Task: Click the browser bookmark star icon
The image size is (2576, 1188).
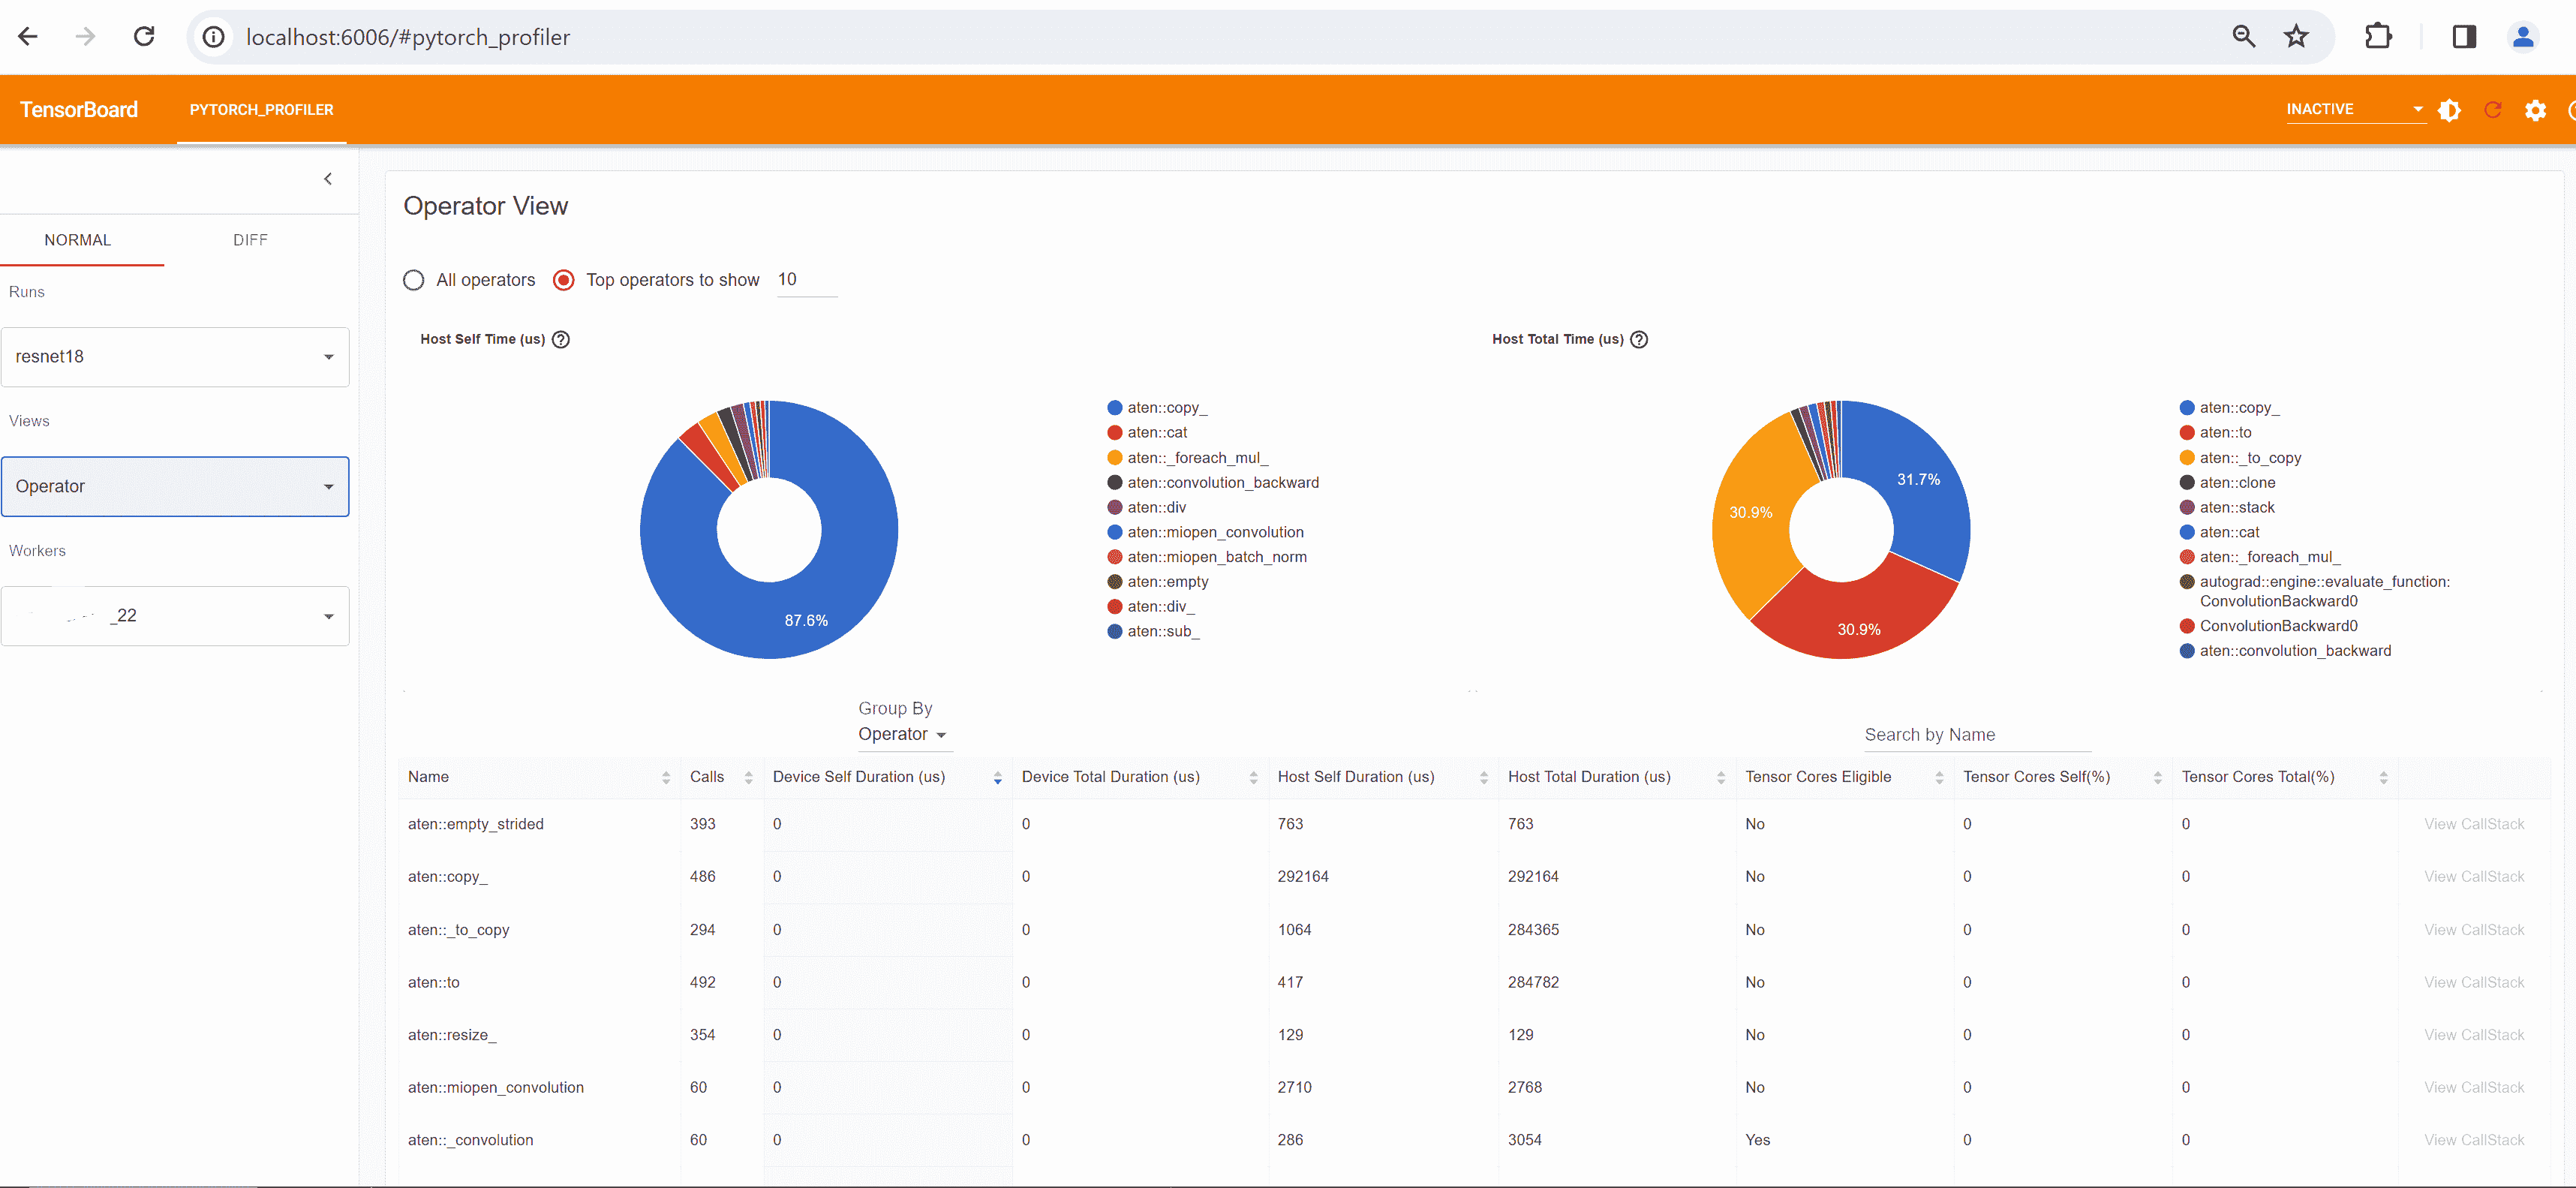Action: pos(2296,37)
